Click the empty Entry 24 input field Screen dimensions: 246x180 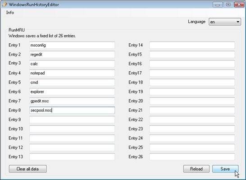192,138
